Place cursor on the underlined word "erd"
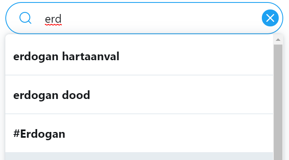Viewport: 289px width, 160px height. 53,19
